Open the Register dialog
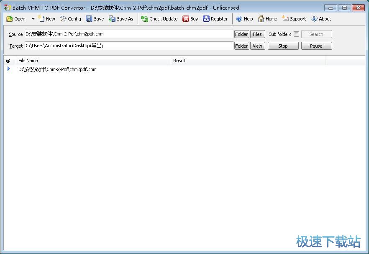369x254 pixels. tap(215, 19)
